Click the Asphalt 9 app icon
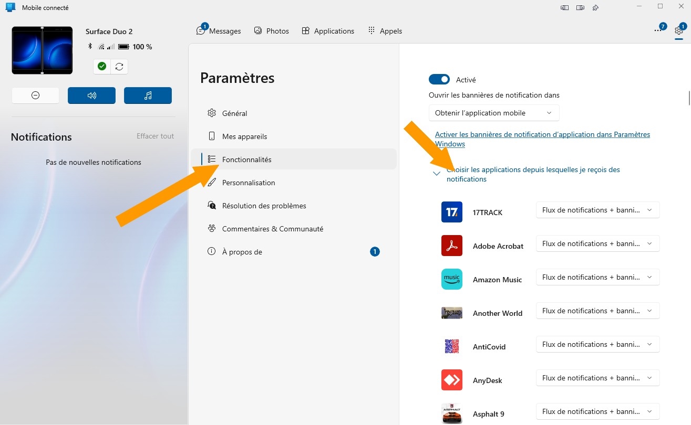The image size is (691, 425). pos(452,413)
